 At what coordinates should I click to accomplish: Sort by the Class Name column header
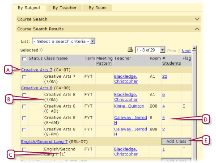56,58
